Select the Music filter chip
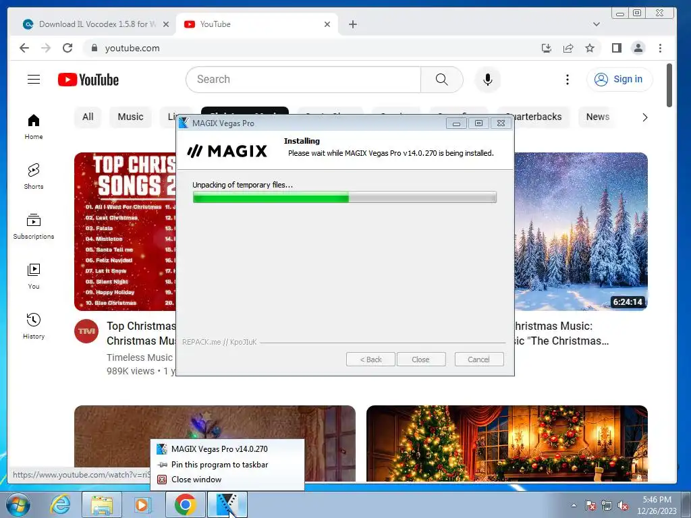691x518 pixels. pos(130,117)
